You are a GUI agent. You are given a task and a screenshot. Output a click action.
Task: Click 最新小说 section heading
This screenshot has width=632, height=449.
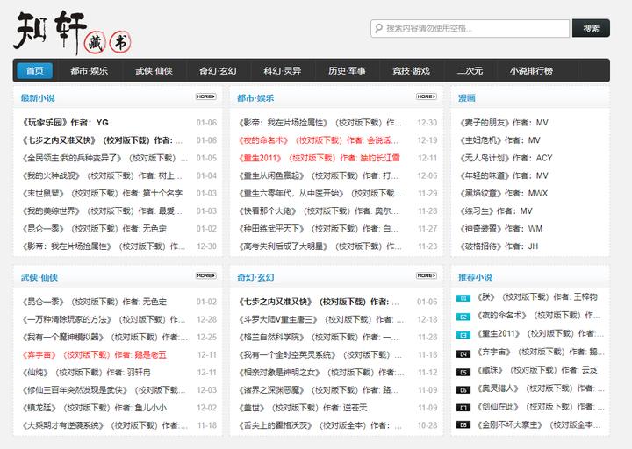(38, 98)
